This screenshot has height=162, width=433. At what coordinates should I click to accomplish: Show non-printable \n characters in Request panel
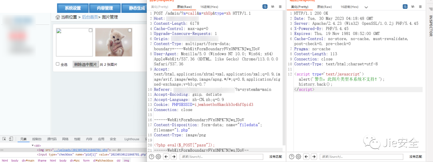[x=273, y=7]
